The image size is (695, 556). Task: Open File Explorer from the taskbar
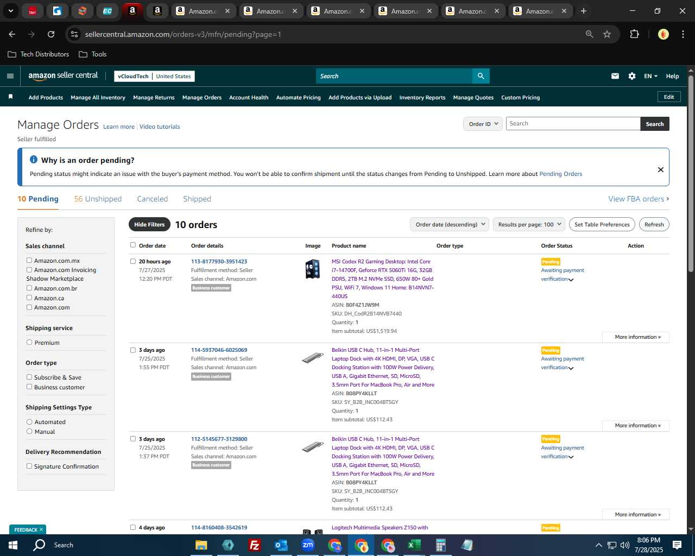pos(201,545)
